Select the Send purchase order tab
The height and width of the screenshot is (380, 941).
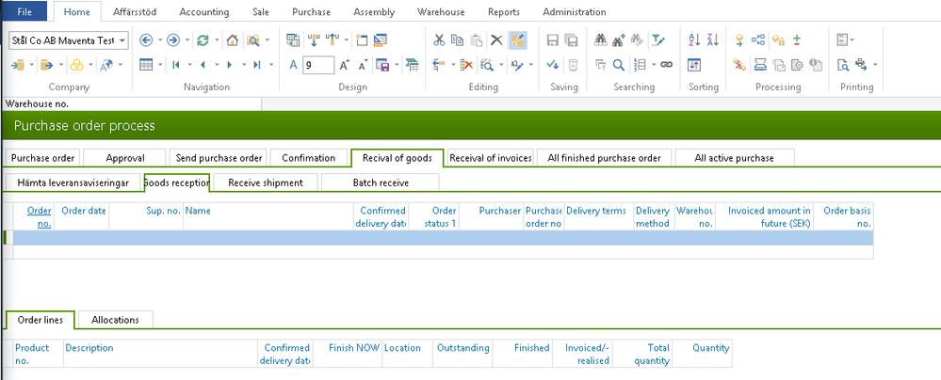219,158
